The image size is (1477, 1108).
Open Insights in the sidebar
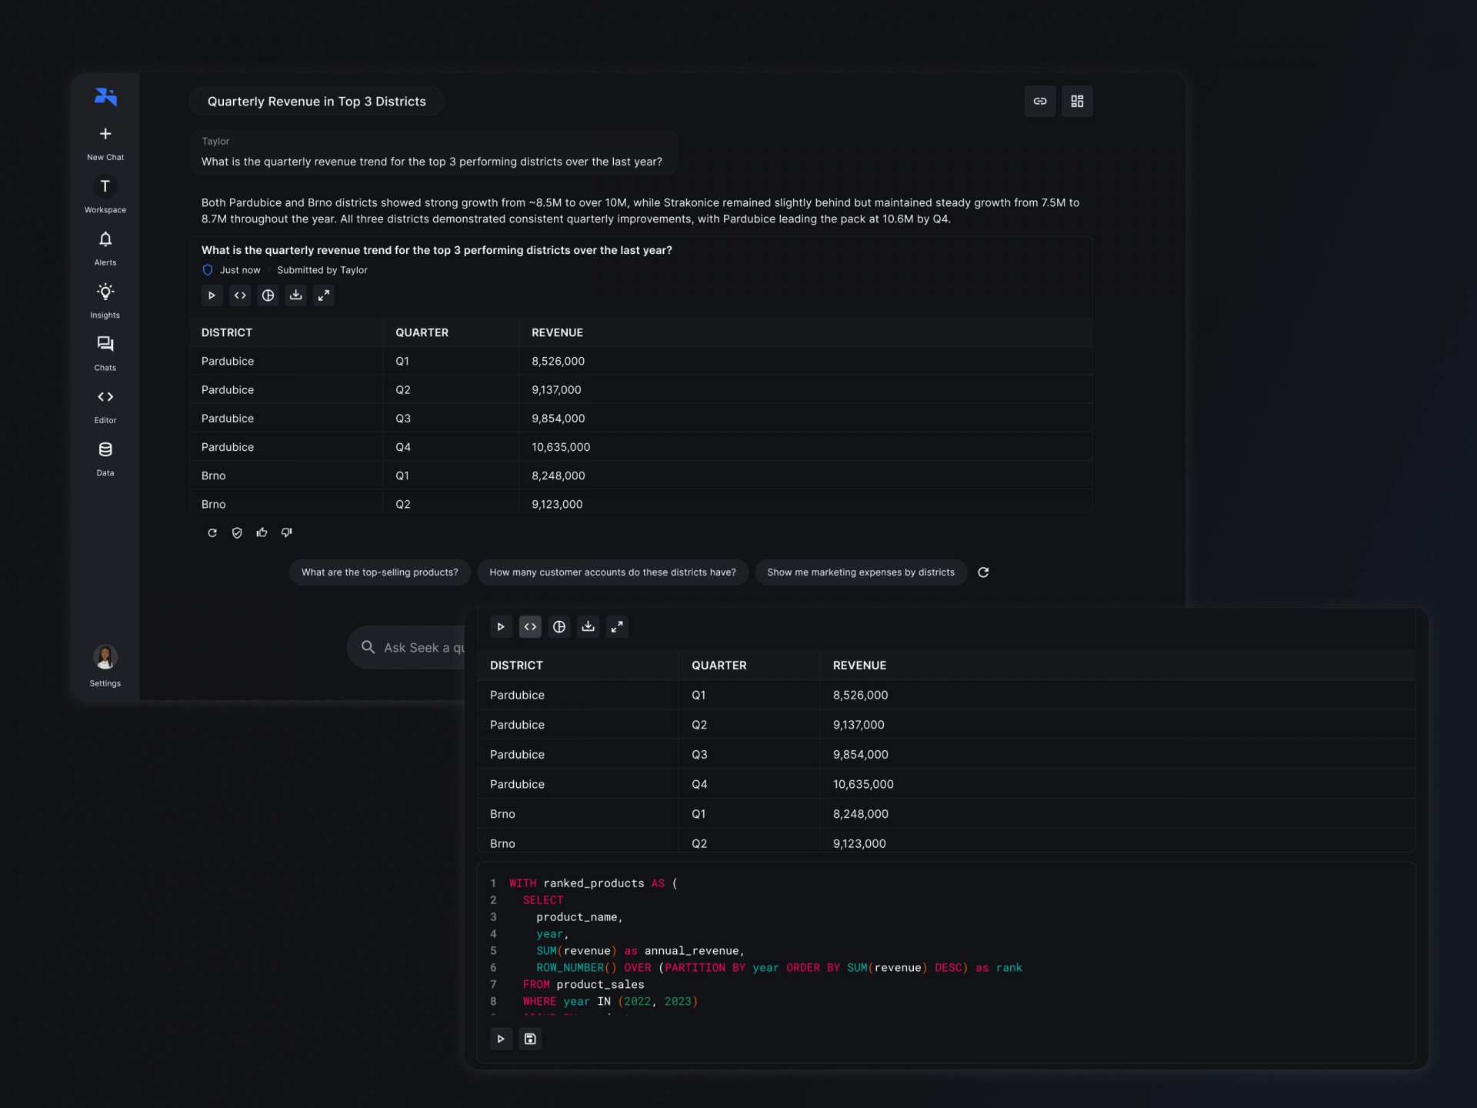[x=105, y=300]
